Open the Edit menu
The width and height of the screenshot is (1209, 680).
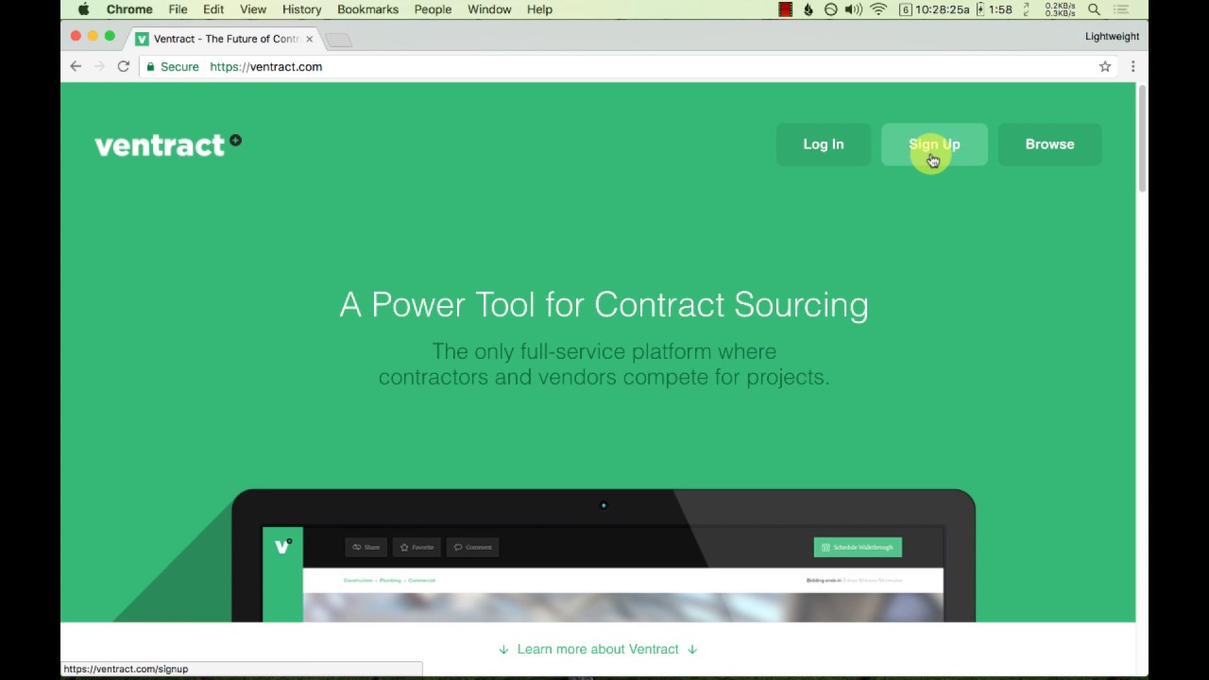pyautogui.click(x=213, y=9)
